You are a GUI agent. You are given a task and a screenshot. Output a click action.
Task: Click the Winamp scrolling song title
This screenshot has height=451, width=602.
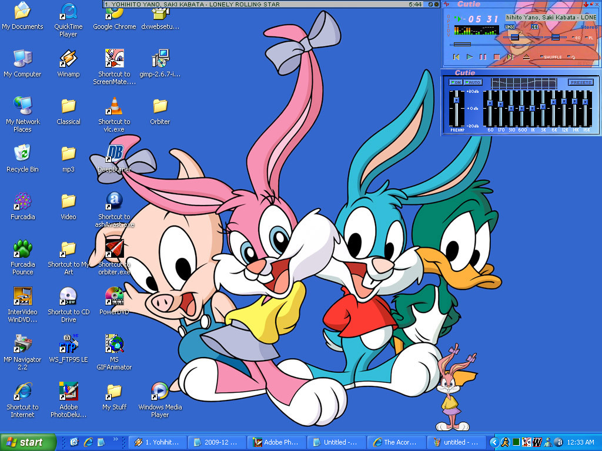point(551,17)
